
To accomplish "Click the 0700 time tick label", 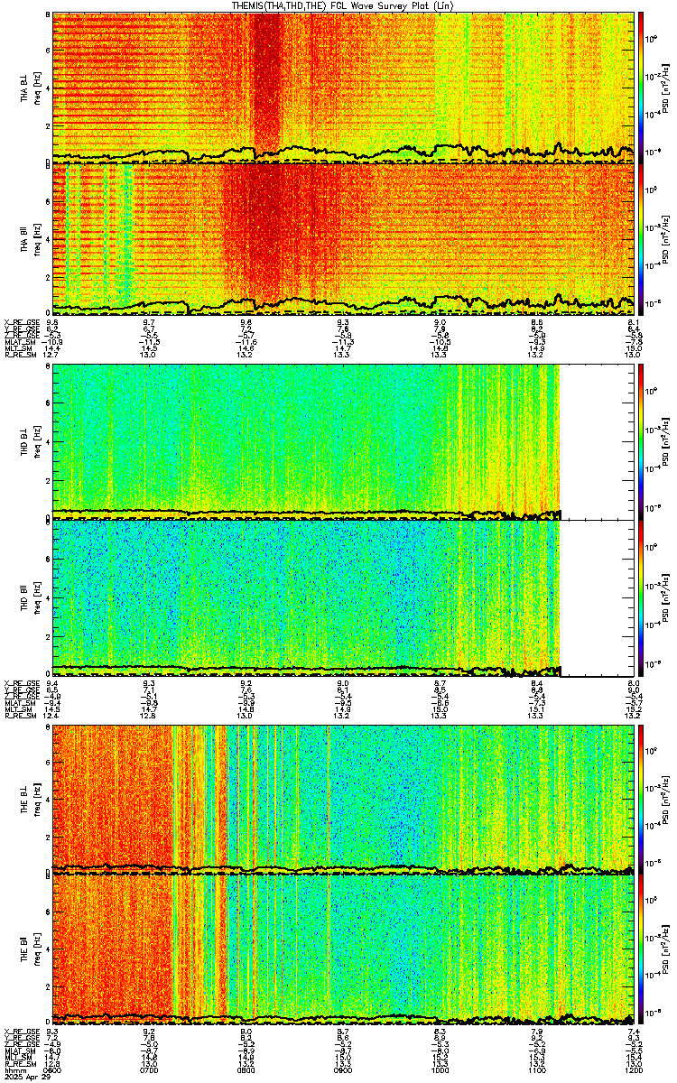I will click(150, 1069).
